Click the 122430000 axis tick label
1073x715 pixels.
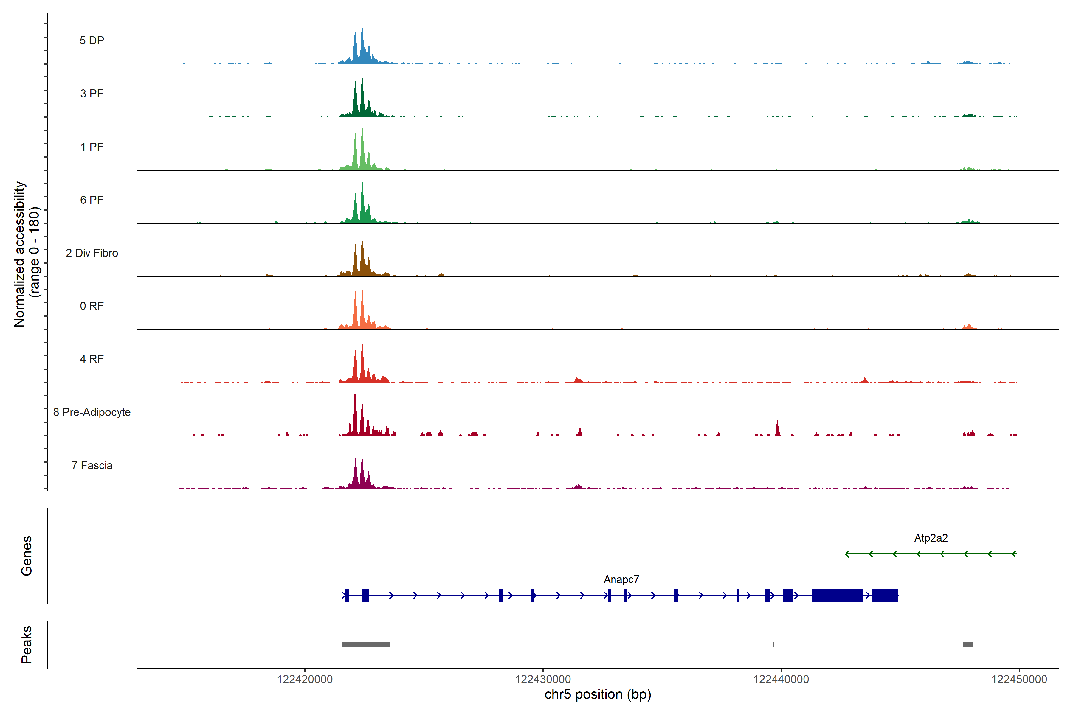coord(543,680)
